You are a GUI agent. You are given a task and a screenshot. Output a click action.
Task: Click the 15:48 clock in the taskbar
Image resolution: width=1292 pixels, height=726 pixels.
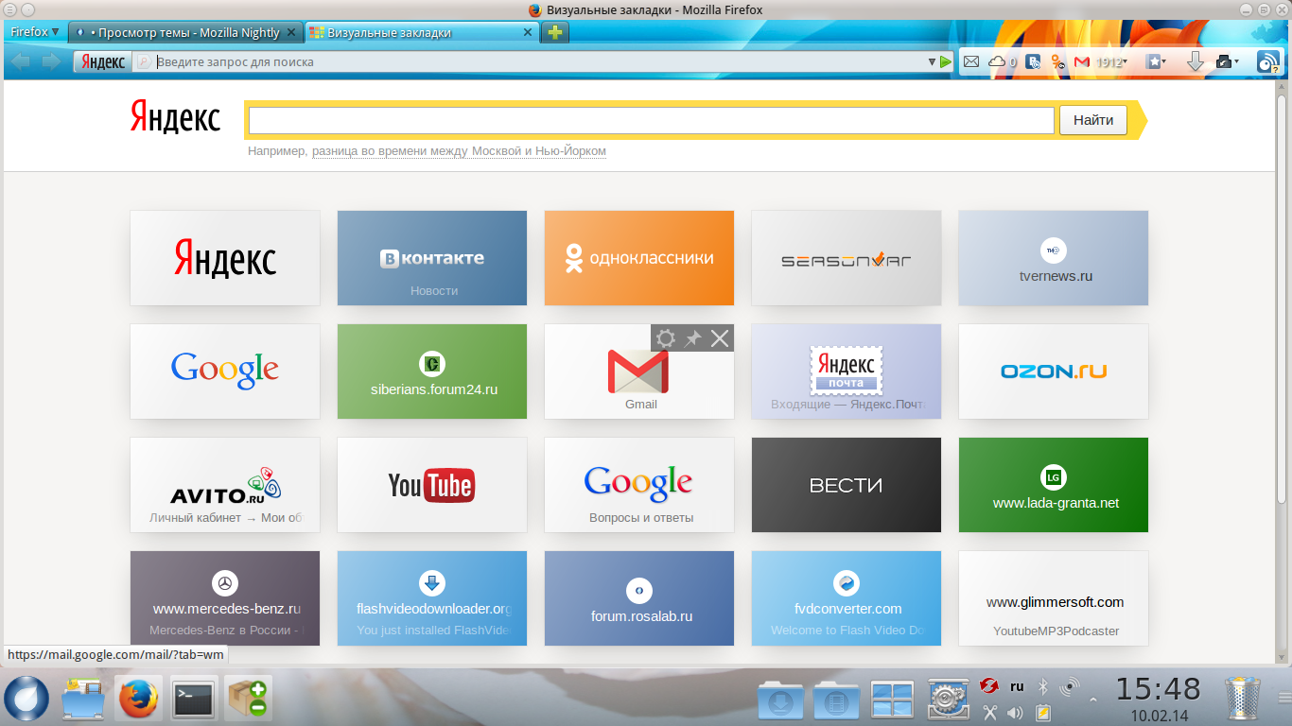pos(1158,689)
